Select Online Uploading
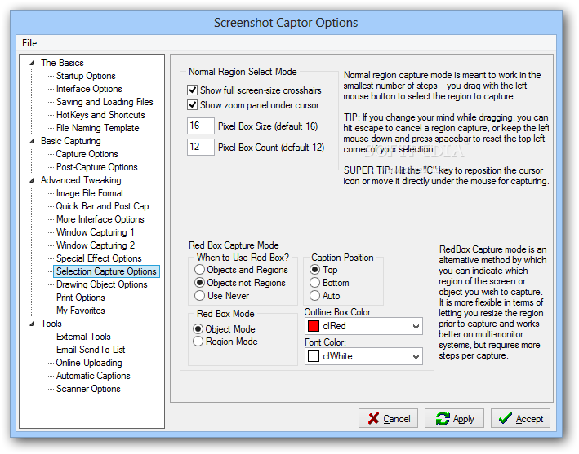 89,363
